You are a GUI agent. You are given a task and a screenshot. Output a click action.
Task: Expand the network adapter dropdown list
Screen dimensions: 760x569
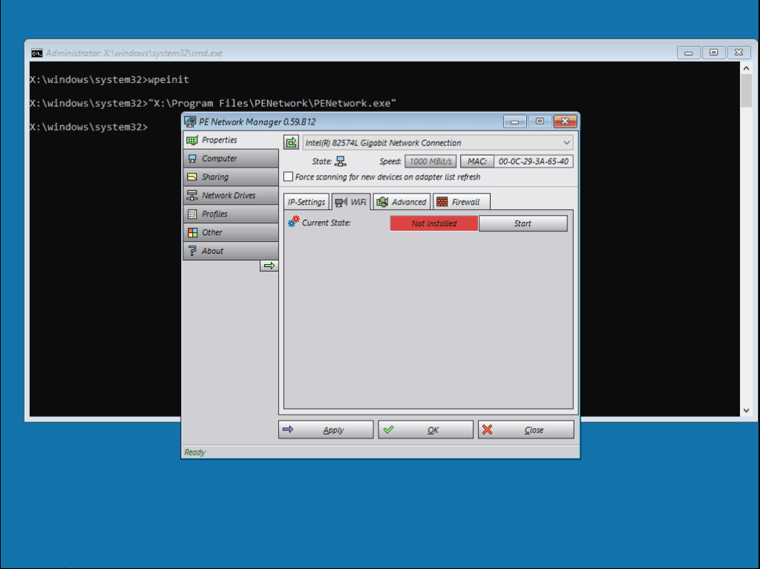pos(567,142)
